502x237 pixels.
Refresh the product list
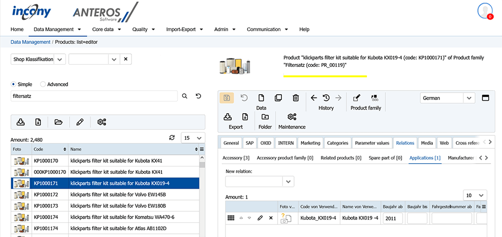(172, 137)
